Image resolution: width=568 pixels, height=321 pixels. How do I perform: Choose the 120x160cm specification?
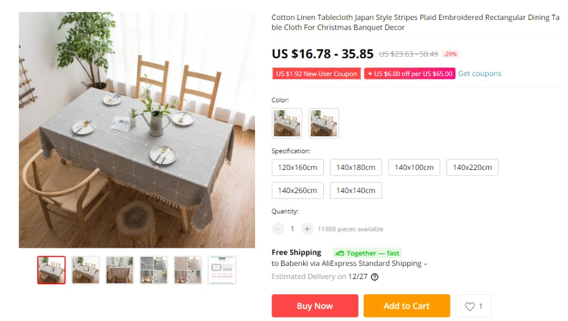point(298,168)
